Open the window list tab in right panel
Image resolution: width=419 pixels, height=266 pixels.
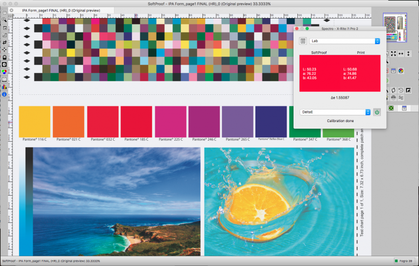click(404, 108)
